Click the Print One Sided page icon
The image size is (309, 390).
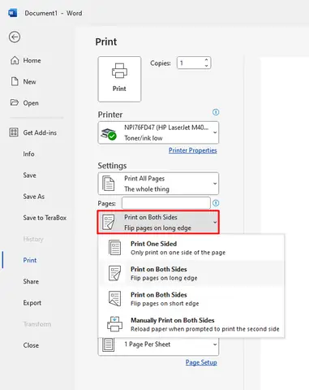[x=115, y=248]
